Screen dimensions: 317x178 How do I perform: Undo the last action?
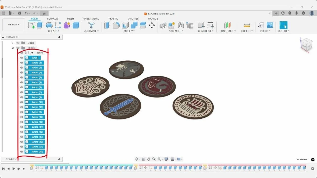click(x=26, y=13)
